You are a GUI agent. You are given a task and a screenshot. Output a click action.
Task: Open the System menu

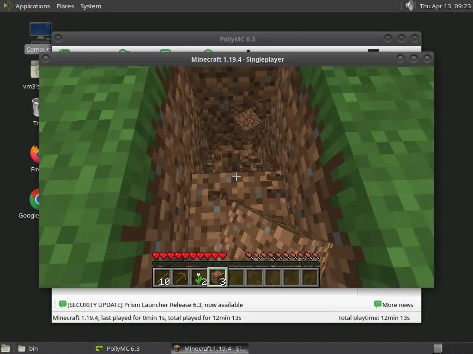[x=91, y=6]
